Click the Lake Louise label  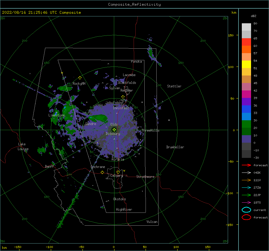click(23, 147)
